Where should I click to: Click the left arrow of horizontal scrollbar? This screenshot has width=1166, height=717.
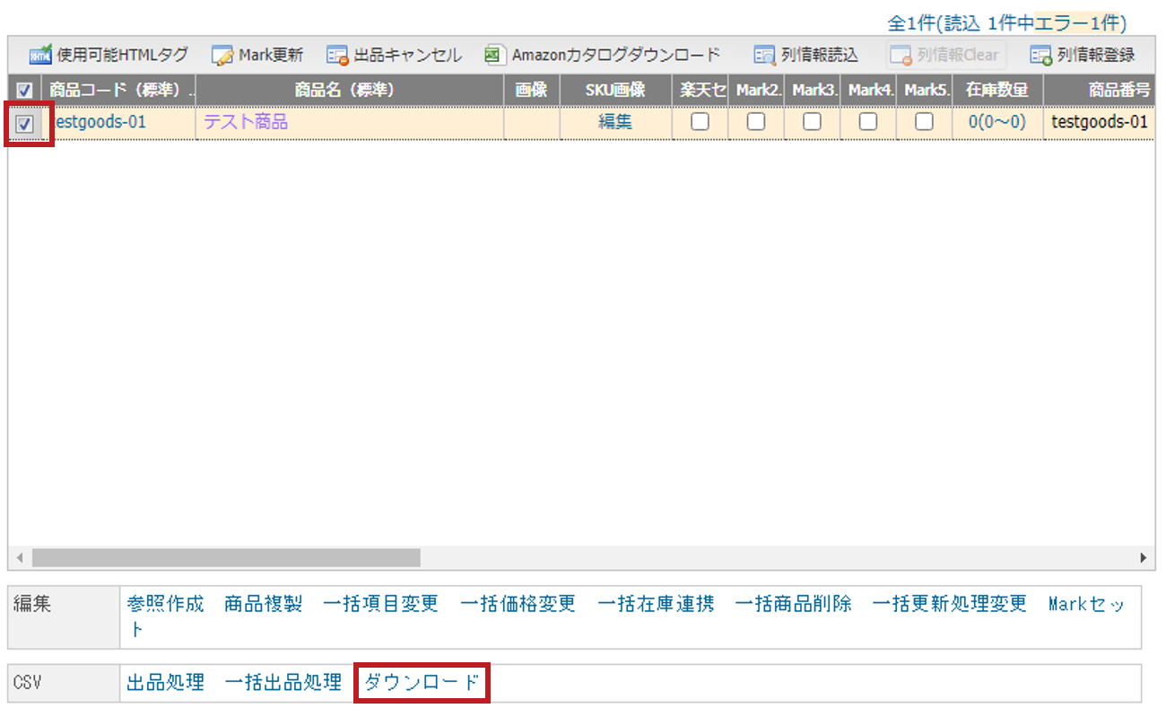coord(20,557)
